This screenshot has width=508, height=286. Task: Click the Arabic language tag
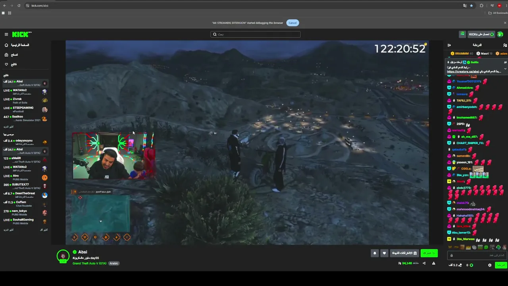coord(114,263)
